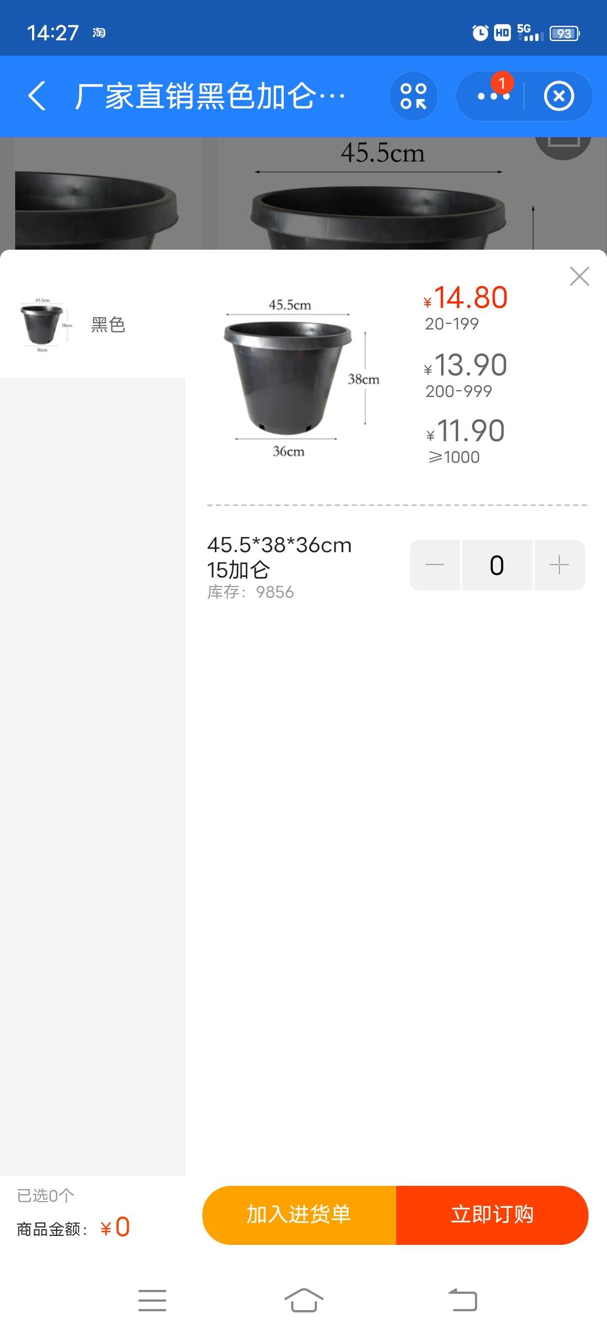
Task: Select the 黑色 color option
Action: click(108, 324)
